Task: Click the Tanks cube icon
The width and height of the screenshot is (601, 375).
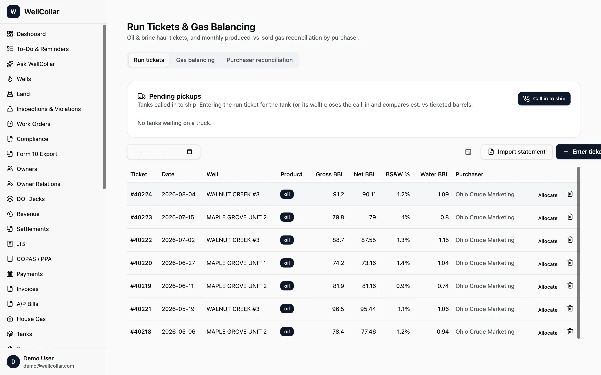Action: [x=10, y=334]
